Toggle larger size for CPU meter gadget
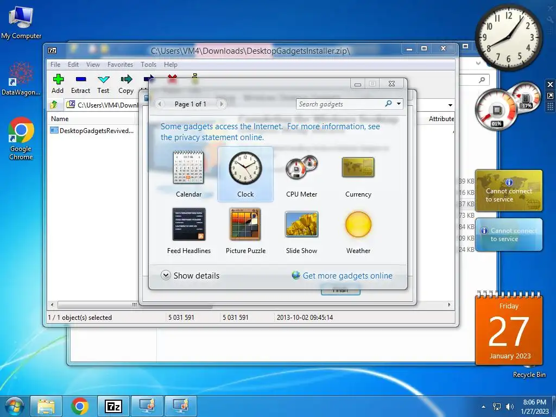Screen dimensions: 556x417 click(550, 96)
